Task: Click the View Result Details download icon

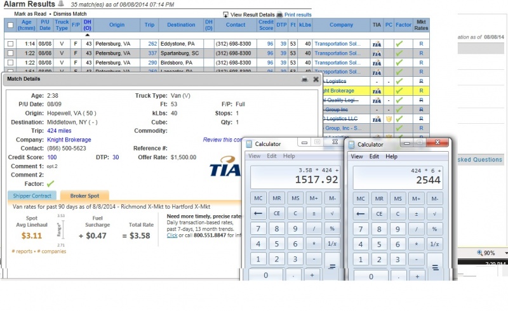Action: point(225,15)
